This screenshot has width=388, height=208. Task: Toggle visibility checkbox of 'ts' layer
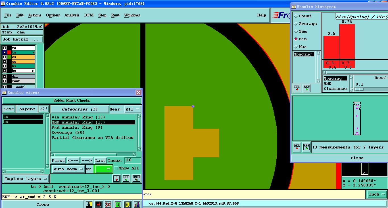pyautogui.click(x=5, y=52)
